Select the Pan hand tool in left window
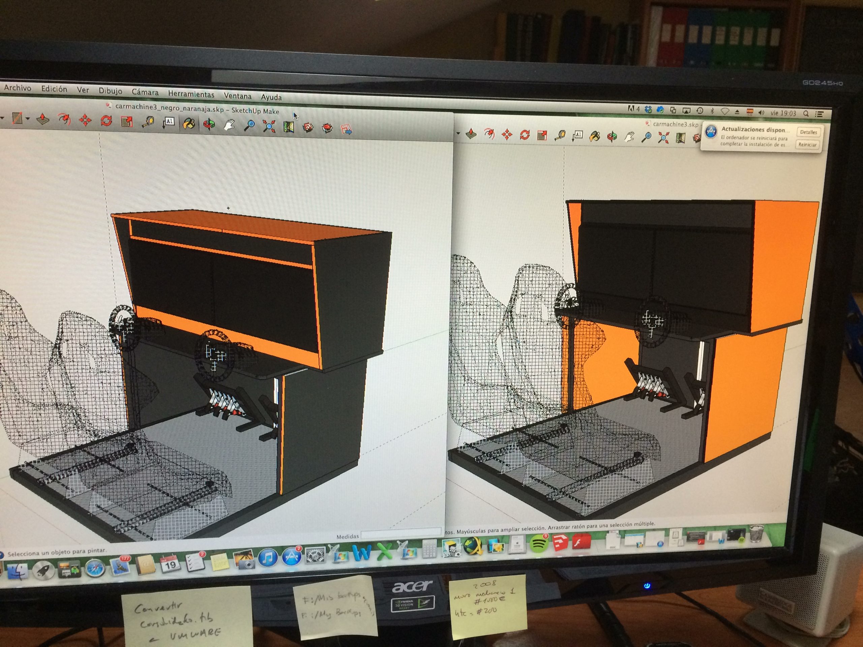This screenshot has width=863, height=647. (x=229, y=125)
